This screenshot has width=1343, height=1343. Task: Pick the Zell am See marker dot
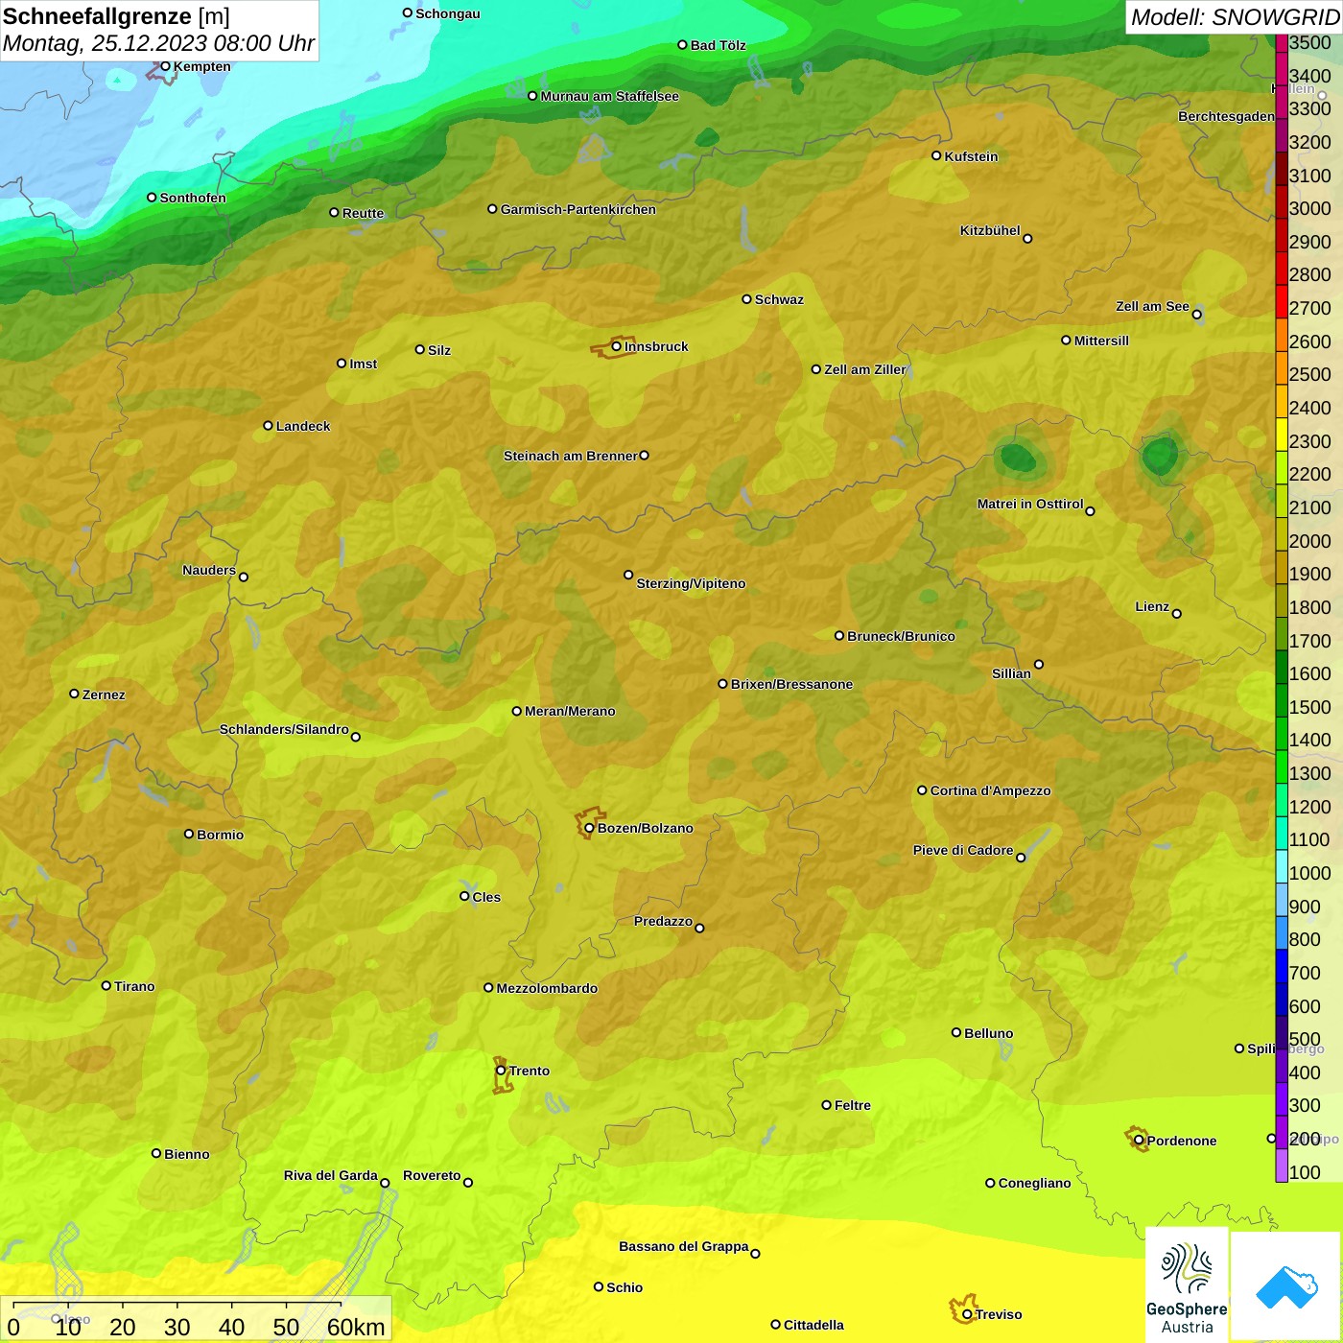tap(1196, 315)
